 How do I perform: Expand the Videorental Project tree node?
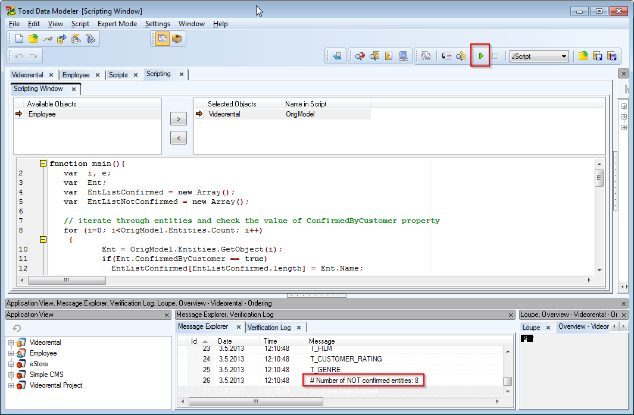click(x=11, y=385)
